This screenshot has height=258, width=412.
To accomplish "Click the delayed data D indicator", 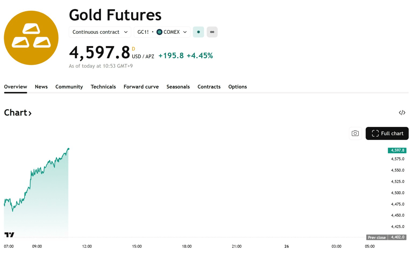I will click(x=133, y=49).
